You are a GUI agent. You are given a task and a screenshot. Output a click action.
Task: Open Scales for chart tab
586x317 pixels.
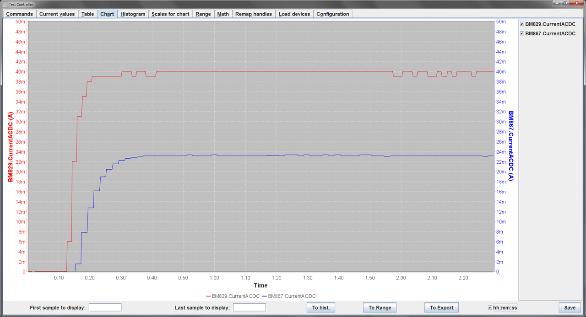(x=170, y=14)
